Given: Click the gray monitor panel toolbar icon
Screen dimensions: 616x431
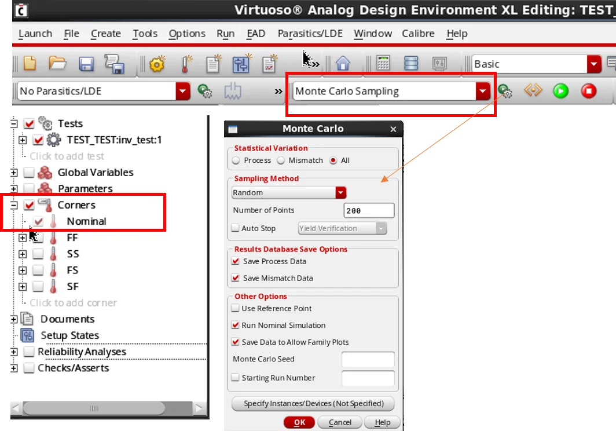Looking at the screenshot, I should pyautogui.click(x=439, y=63).
